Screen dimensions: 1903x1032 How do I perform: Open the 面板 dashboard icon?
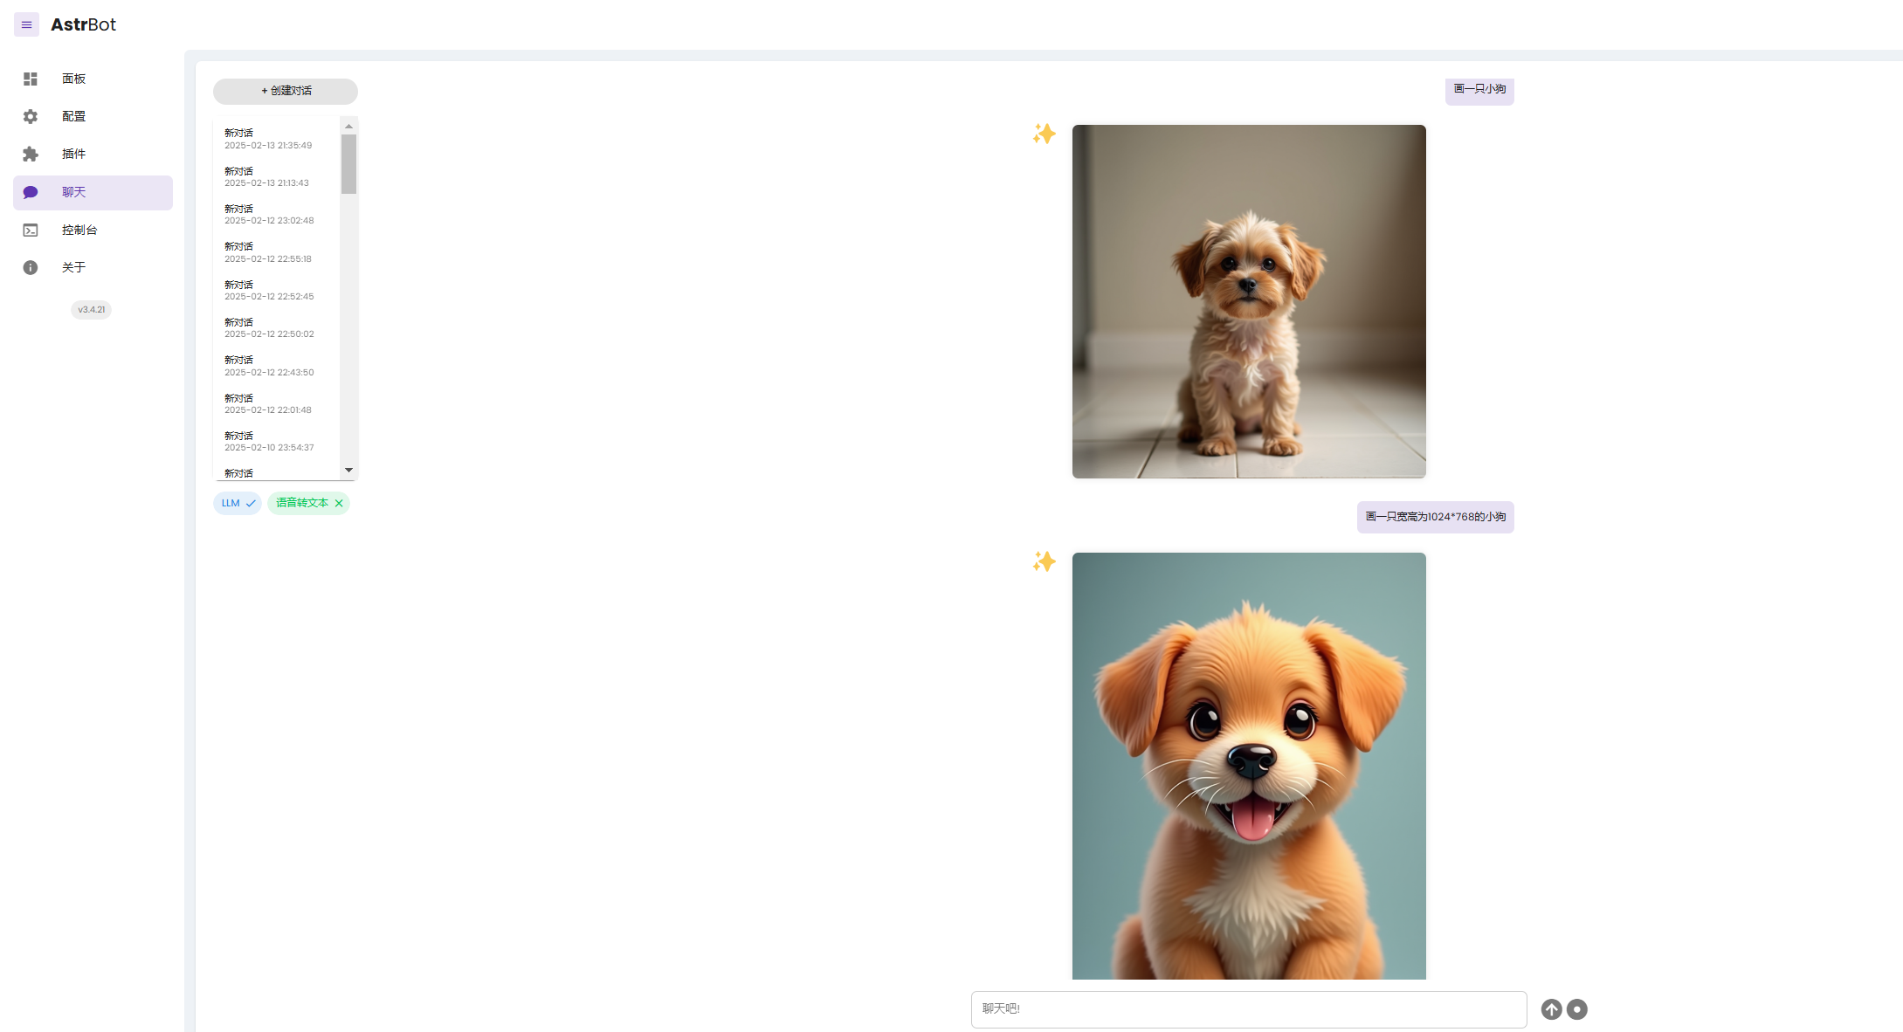tap(31, 79)
